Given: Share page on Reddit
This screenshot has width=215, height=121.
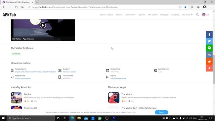Looking at the screenshot, I should (x=209, y=61).
